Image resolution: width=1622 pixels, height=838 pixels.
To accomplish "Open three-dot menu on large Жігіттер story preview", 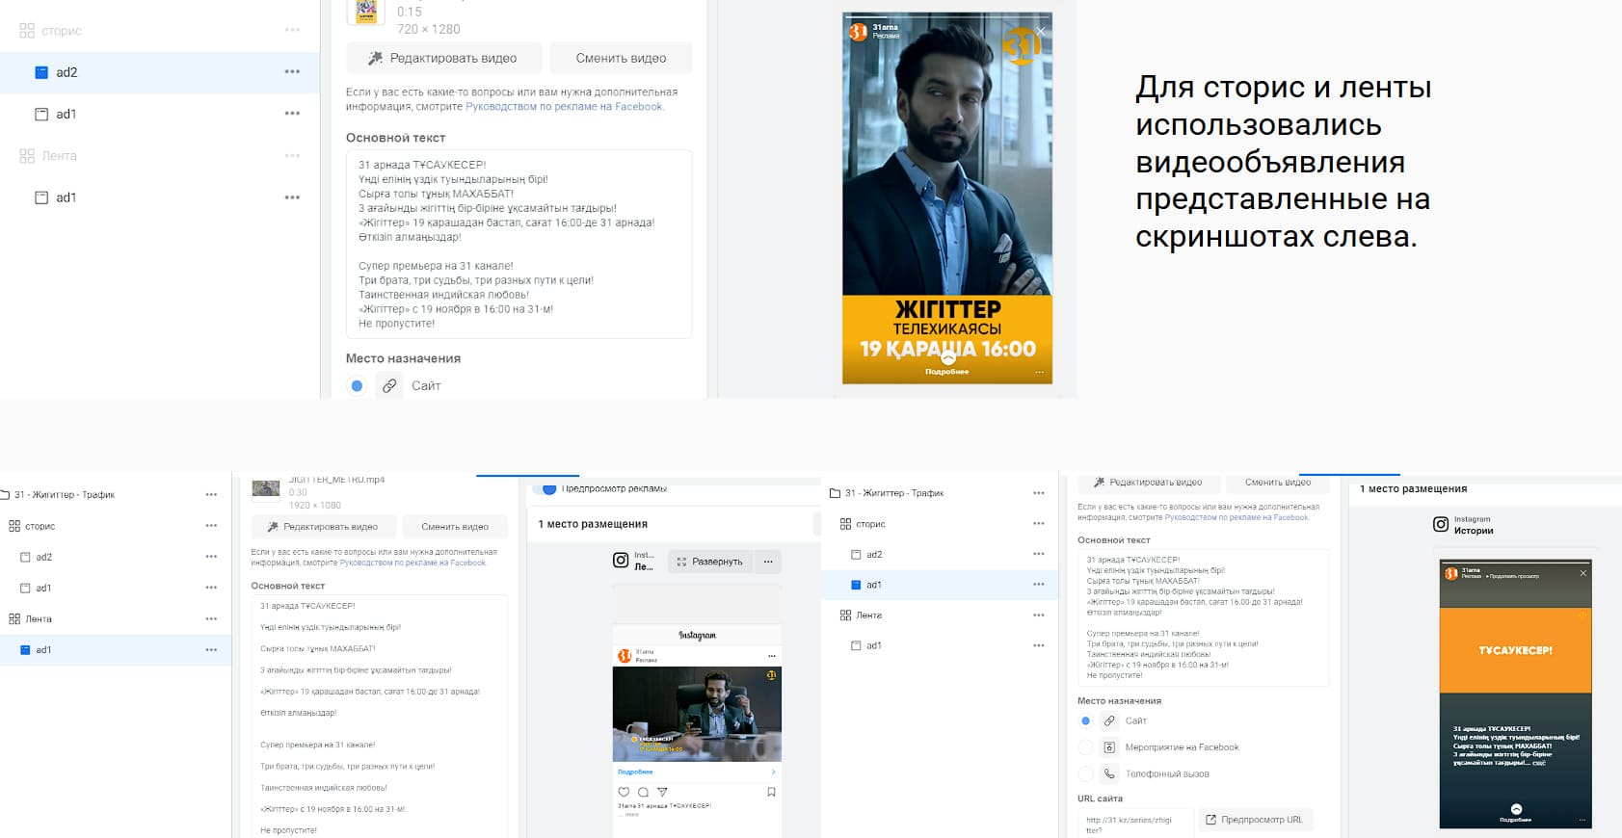I will [1039, 372].
